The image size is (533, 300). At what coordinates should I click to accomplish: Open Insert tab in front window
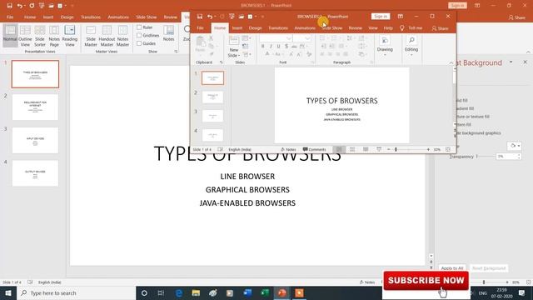237,27
